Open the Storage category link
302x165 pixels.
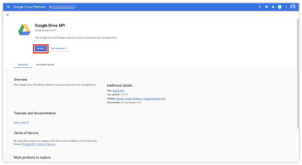click(x=120, y=99)
